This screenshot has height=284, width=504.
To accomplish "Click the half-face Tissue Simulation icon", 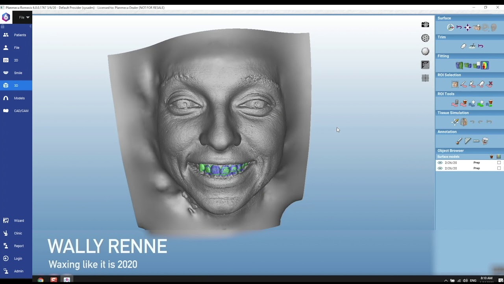I will pyautogui.click(x=463, y=122).
